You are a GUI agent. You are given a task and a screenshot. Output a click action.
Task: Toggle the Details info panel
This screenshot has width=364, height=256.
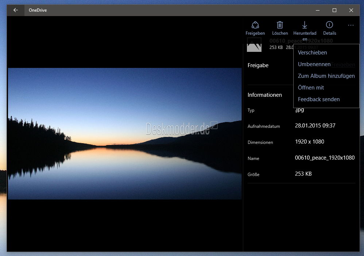coord(329,28)
